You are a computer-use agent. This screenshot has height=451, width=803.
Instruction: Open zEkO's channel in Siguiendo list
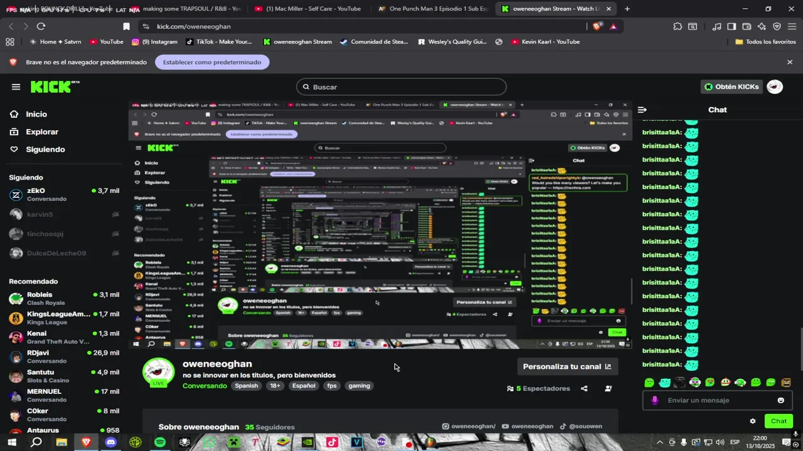tap(64, 195)
